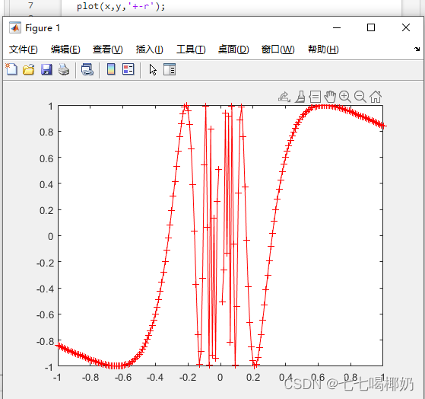The image size is (425, 399).
Task: Minimize the Figure 1 window
Action: tap(337, 27)
